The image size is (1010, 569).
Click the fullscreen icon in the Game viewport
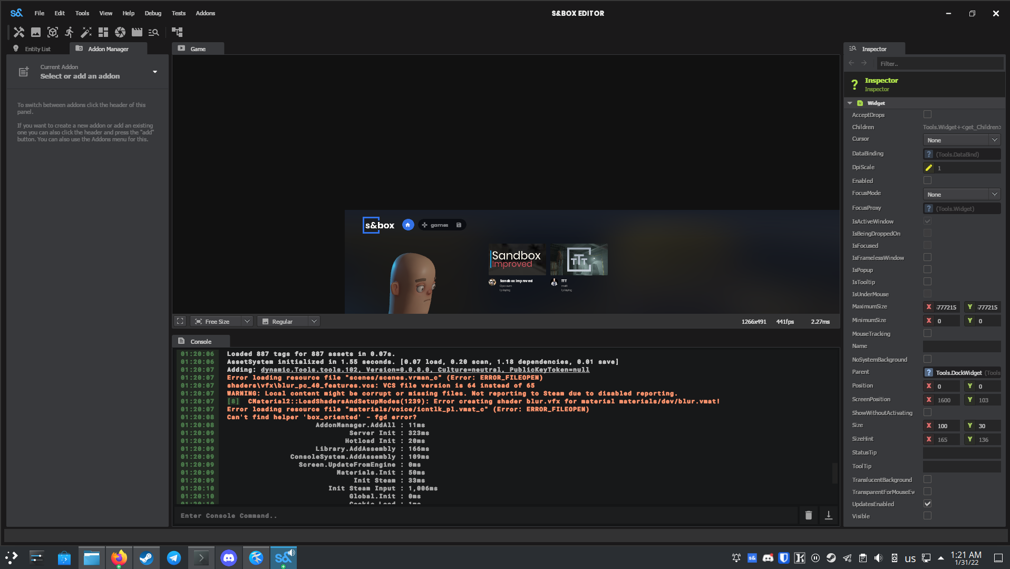coord(180,321)
